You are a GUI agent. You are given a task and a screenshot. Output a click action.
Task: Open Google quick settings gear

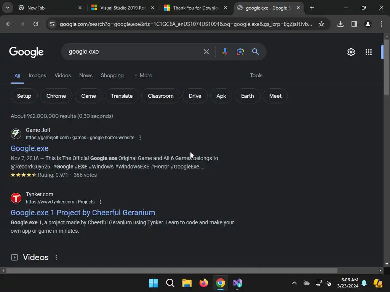[351, 52]
